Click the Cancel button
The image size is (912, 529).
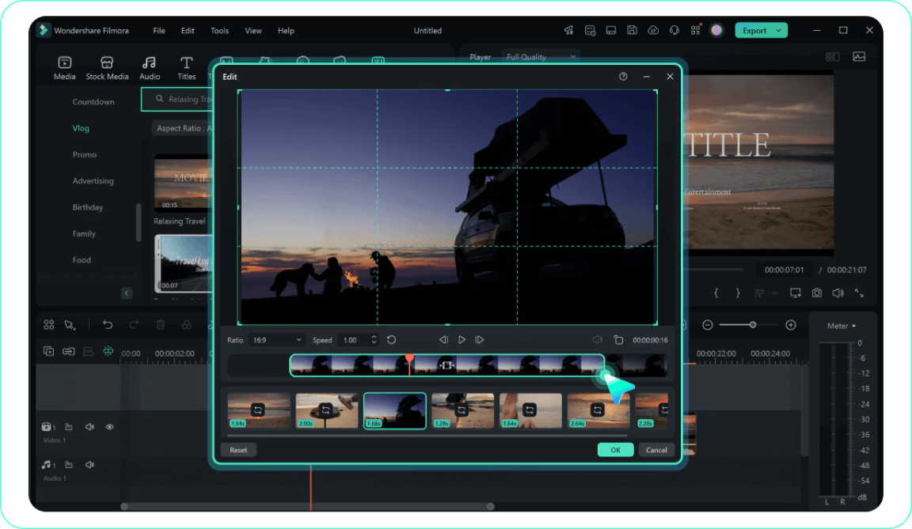point(656,450)
